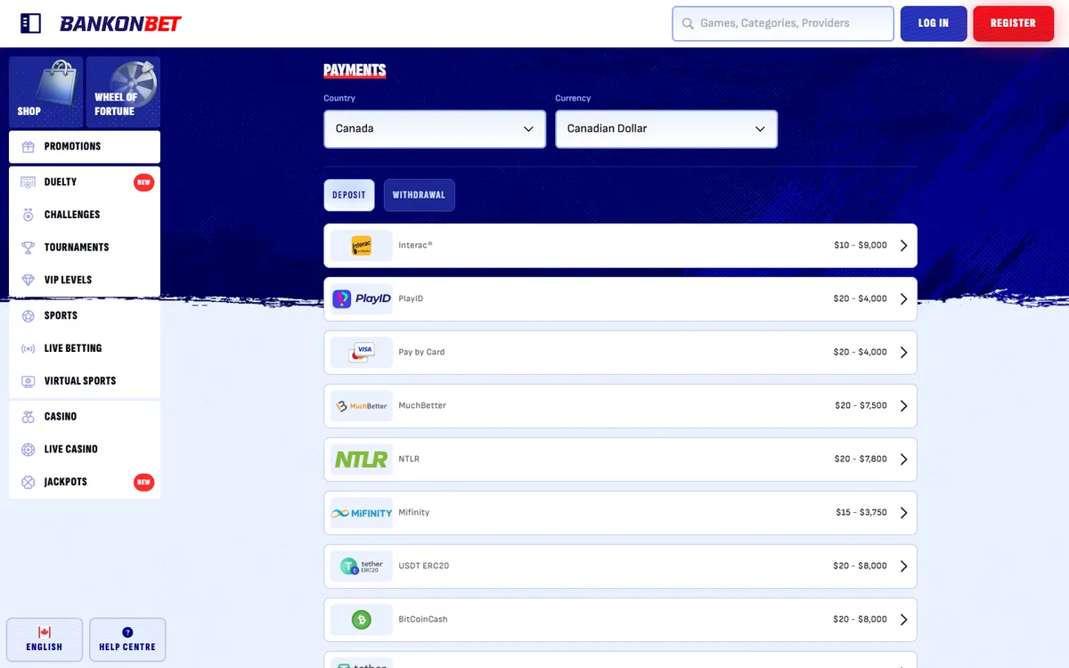Click the Pay by Card label text

[421, 353]
